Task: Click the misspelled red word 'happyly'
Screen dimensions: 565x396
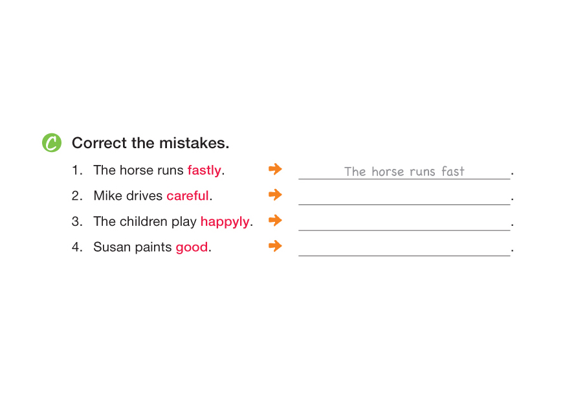Action: [225, 221]
